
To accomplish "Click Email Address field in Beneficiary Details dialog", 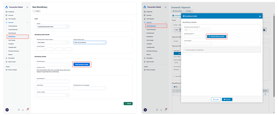I will (198, 43).
